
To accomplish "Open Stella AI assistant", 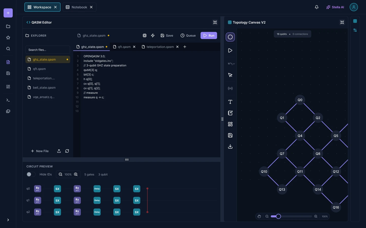I will coord(335,7).
